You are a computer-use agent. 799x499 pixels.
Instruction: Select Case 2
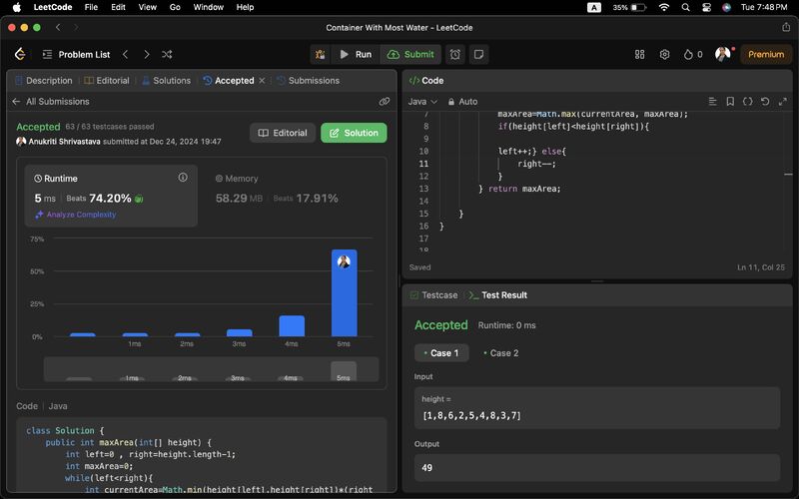coord(501,353)
